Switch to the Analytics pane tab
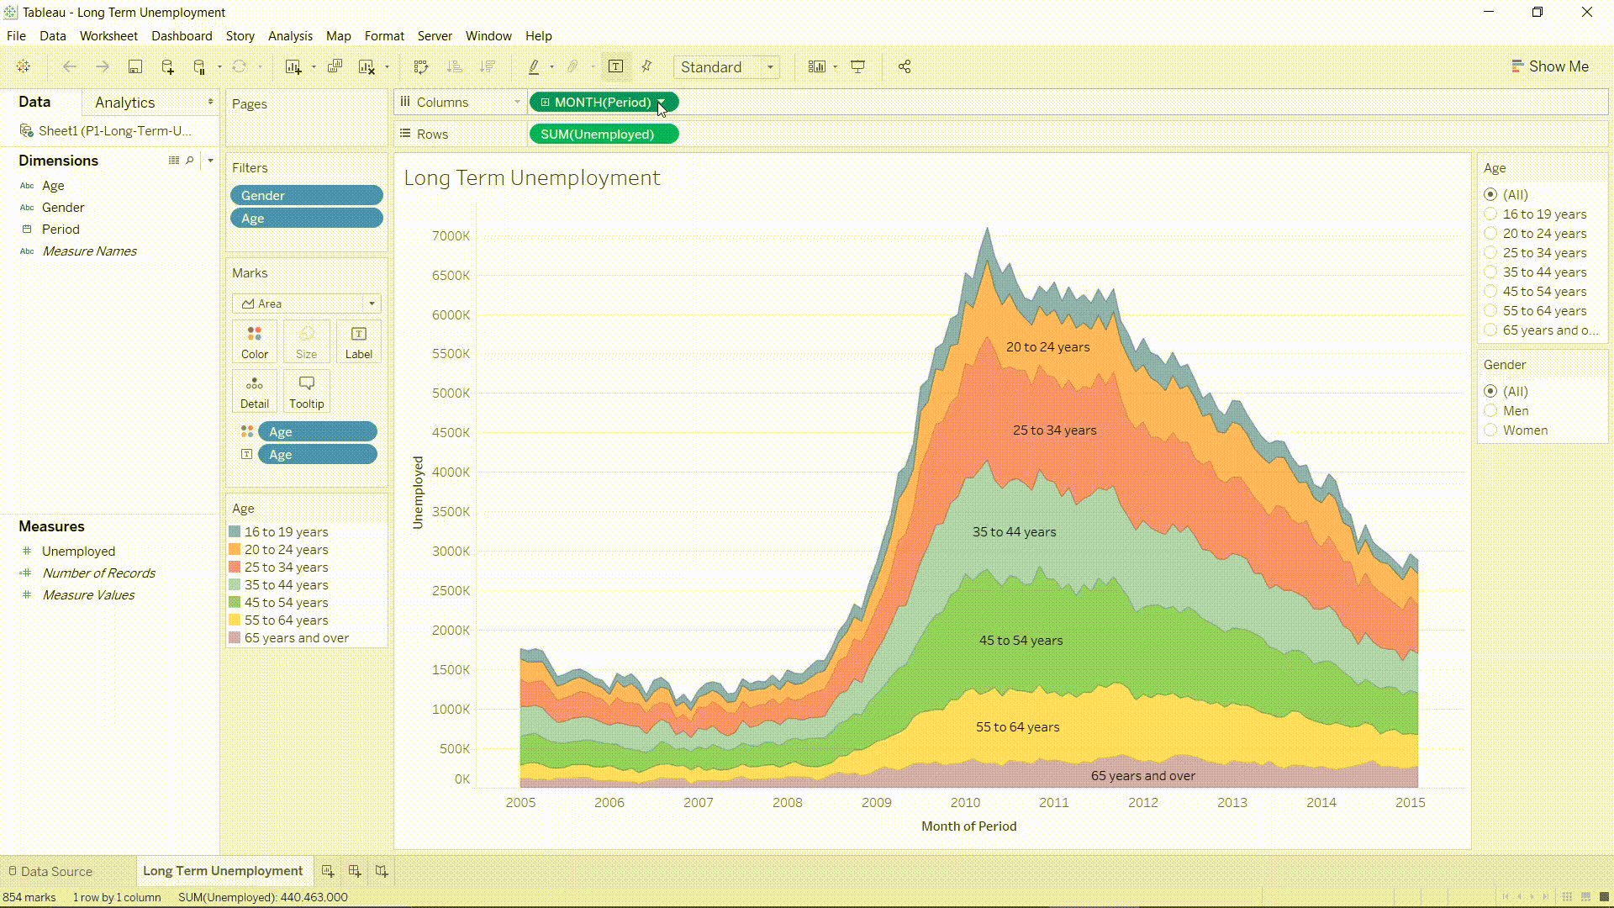 tap(124, 103)
